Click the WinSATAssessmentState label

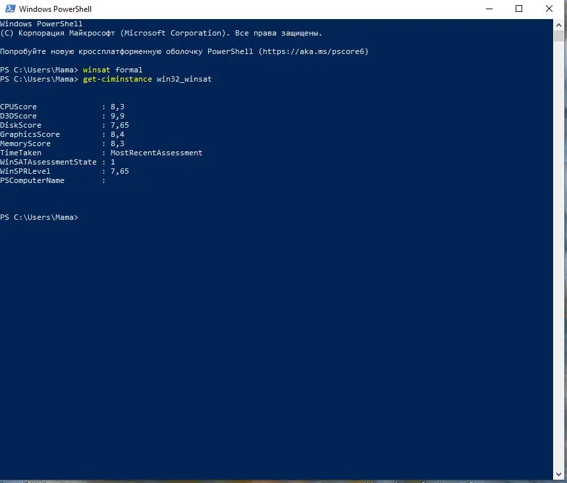tap(49, 162)
